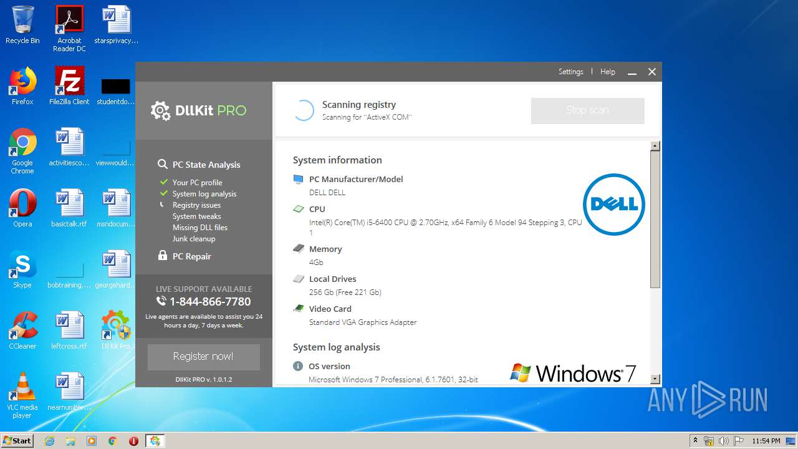798x449 pixels.
Task: Open Internet Explorer from the taskbar
Action: (x=49, y=441)
